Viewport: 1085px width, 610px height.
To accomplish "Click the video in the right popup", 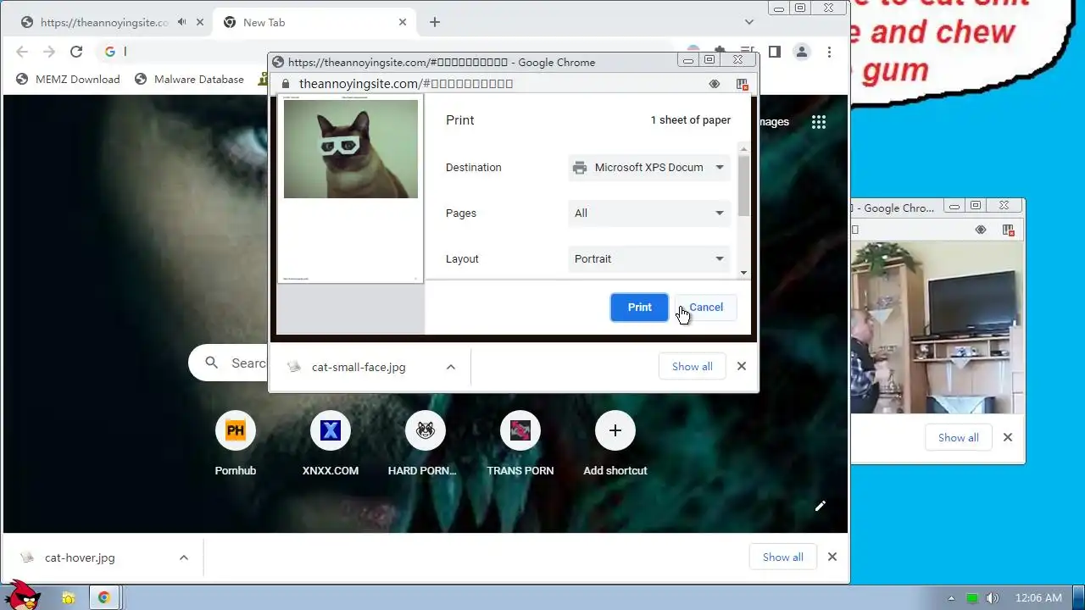I will click(937, 328).
